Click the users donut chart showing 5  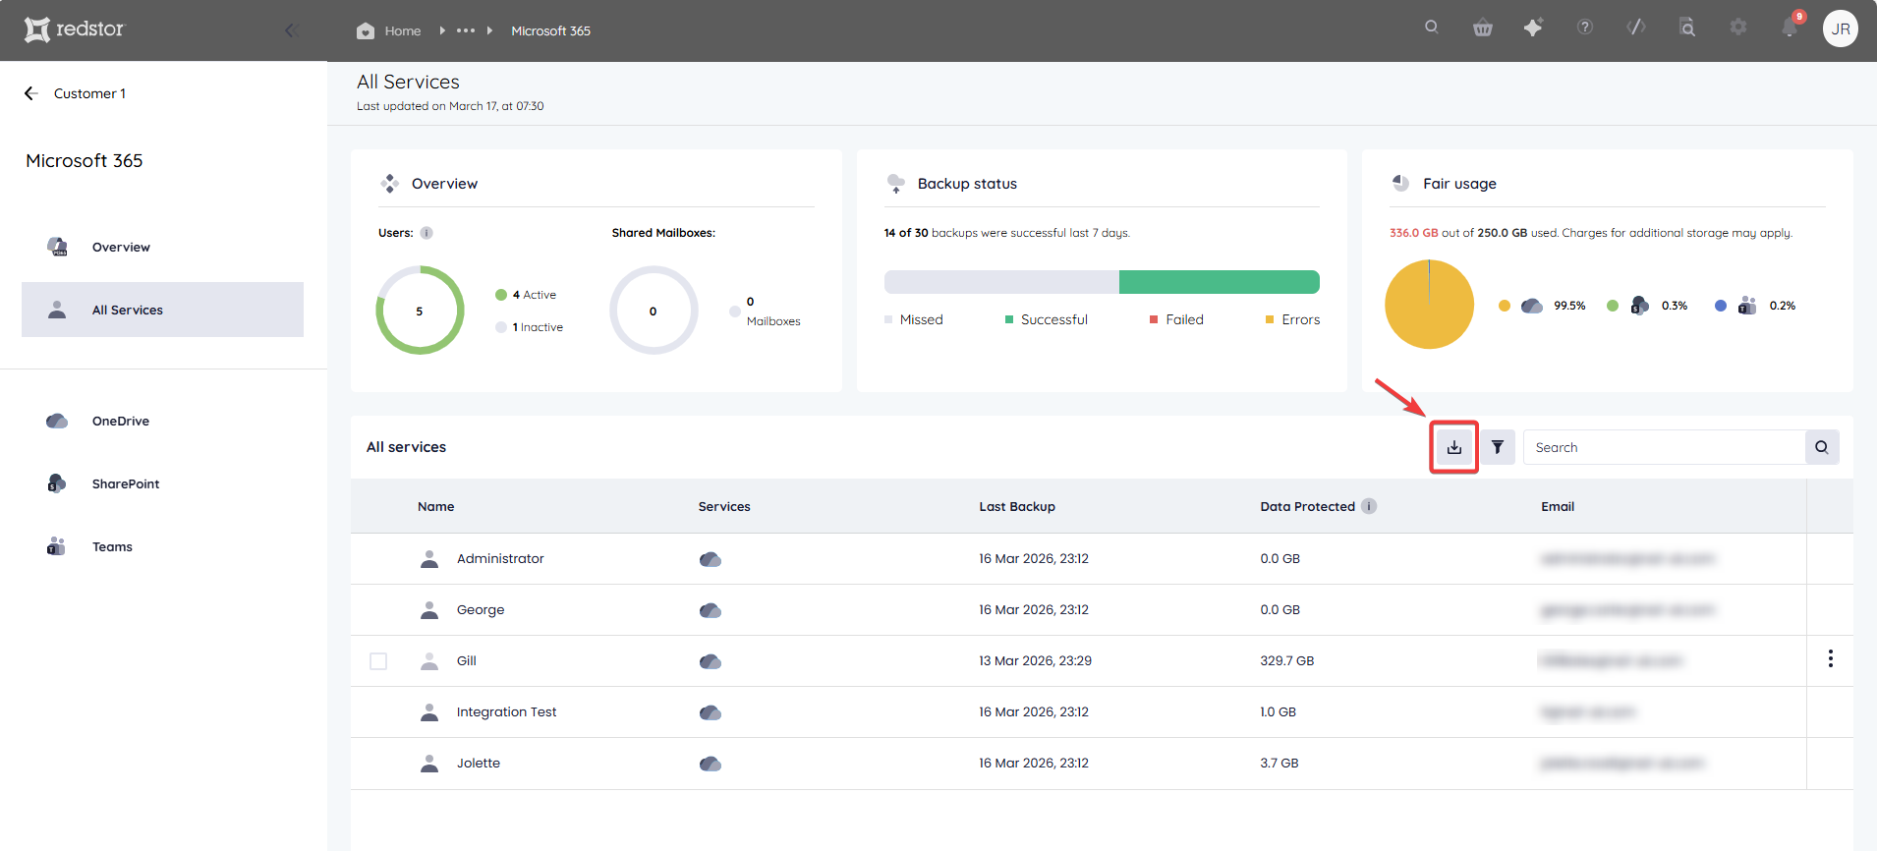[420, 311]
